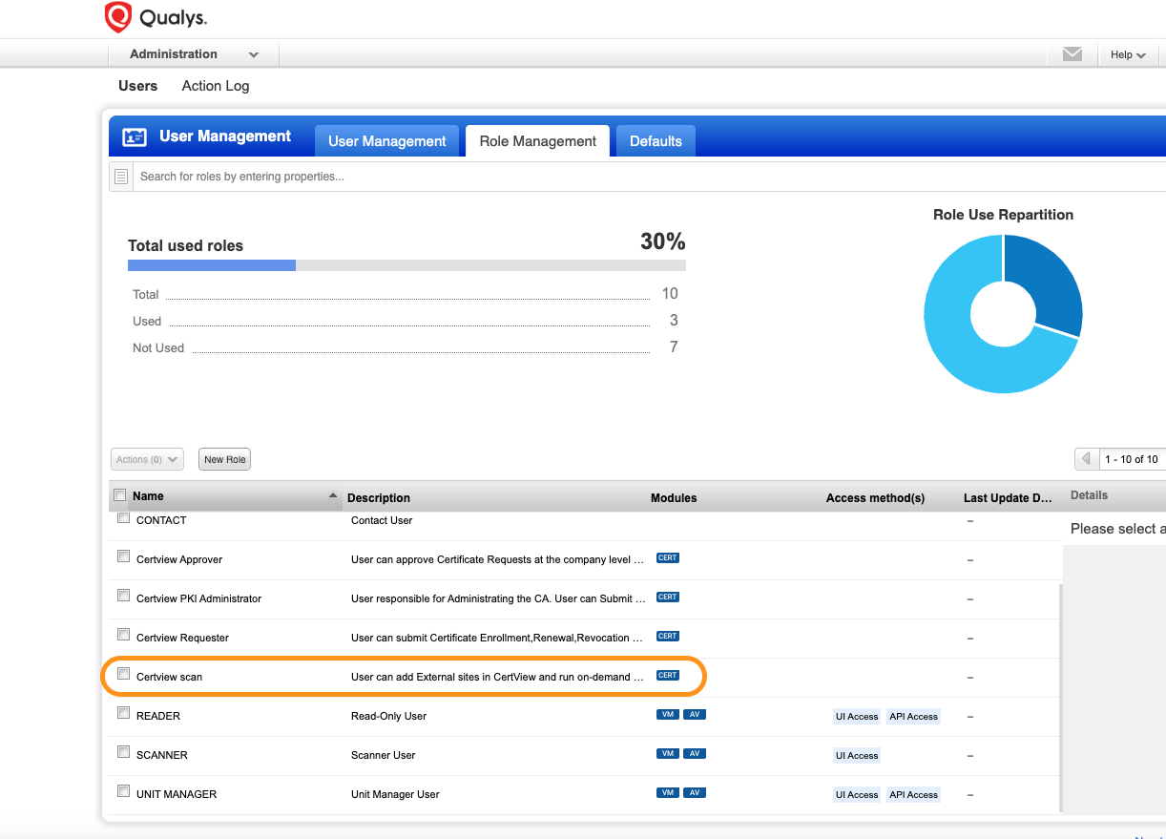This screenshot has height=839, width=1166.
Task: Click AV badge in UNIT MANAGER row
Action: [695, 793]
